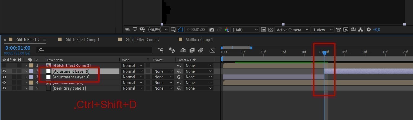Click Reset Exposure icon
This screenshot has height=120, width=413.
click(x=369, y=30)
